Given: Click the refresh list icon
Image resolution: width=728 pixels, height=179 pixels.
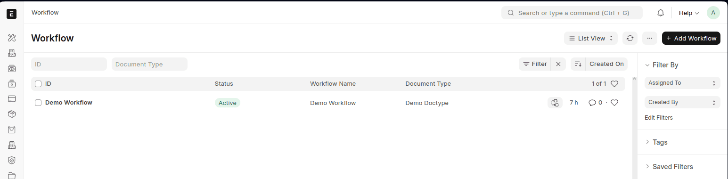Looking at the screenshot, I should coord(630,38).
